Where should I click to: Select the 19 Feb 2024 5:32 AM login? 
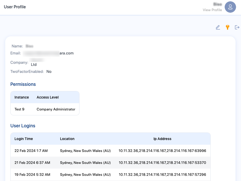tap(32, 175)
